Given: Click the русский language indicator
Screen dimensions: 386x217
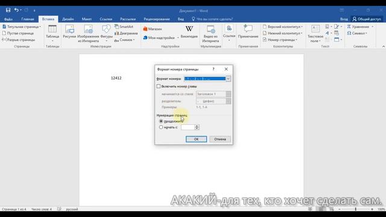Looking at the screenshot, I should coord(72,209).
